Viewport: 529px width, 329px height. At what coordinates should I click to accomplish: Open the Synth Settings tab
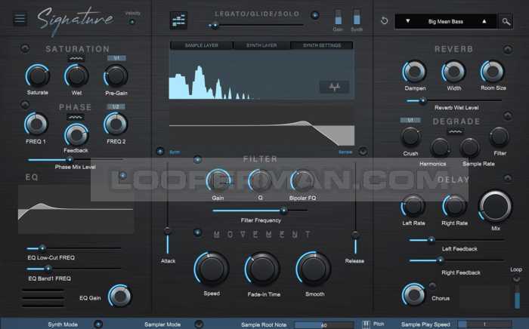[322, 45]
